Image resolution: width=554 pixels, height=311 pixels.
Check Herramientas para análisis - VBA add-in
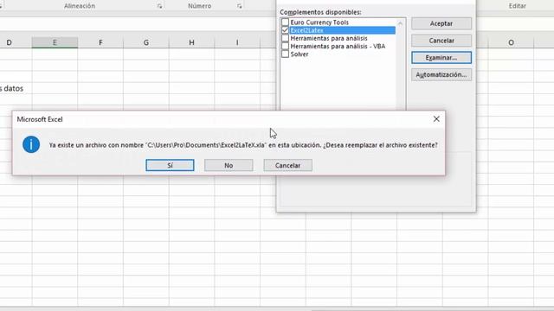(285, 46)
